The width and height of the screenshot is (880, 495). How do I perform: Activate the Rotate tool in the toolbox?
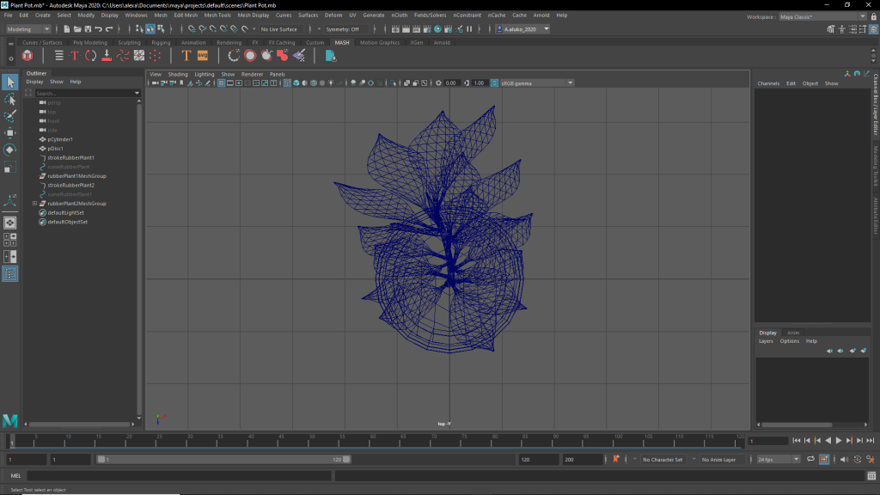click(x=10, y=150)
